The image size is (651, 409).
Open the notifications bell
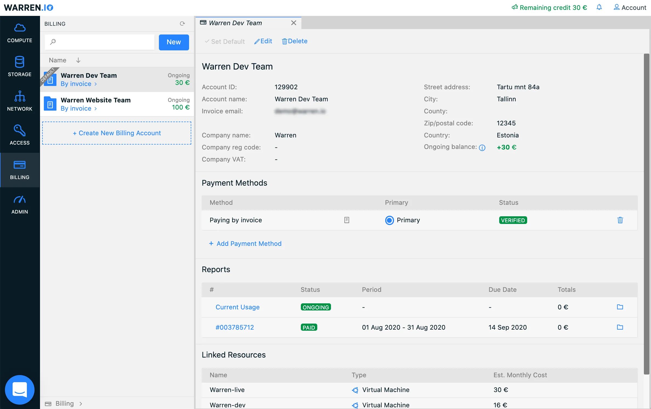point(599,7)
